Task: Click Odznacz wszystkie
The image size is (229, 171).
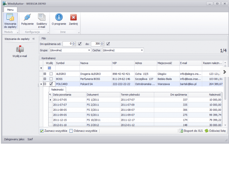Action: (83, 131)
